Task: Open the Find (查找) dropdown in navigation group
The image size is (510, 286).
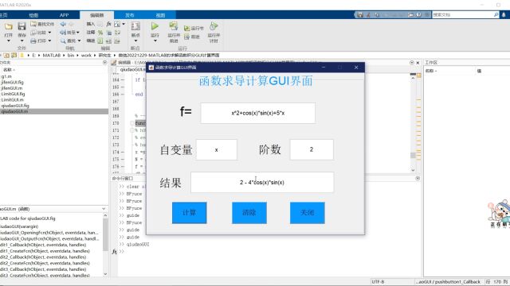Action: click(79, 41)
